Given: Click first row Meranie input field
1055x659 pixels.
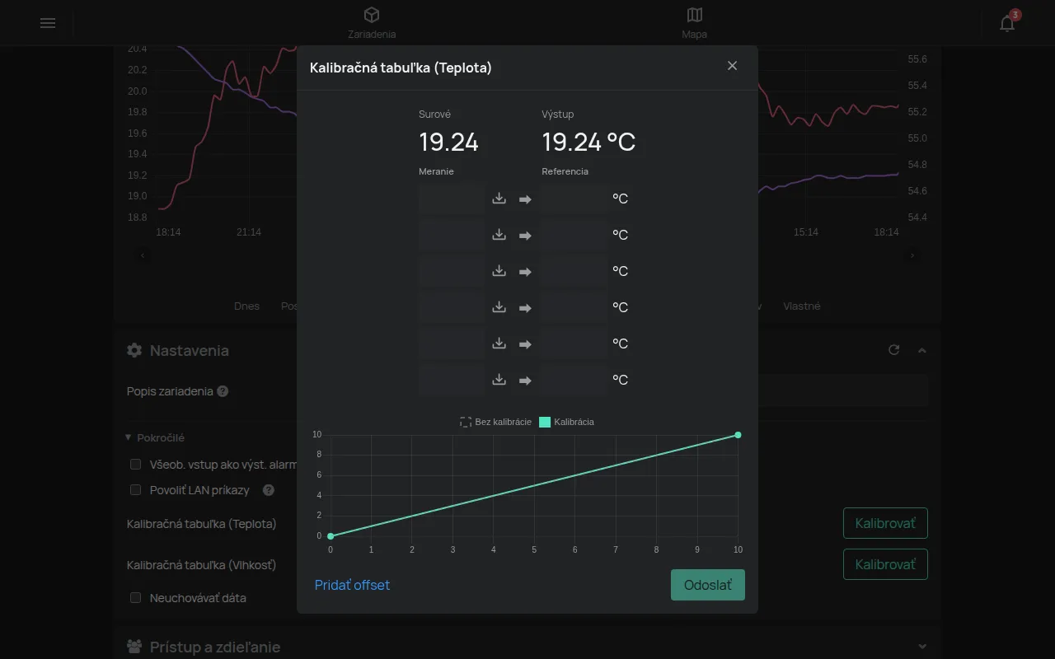Looking at the screenshot, I should point(452,199).
